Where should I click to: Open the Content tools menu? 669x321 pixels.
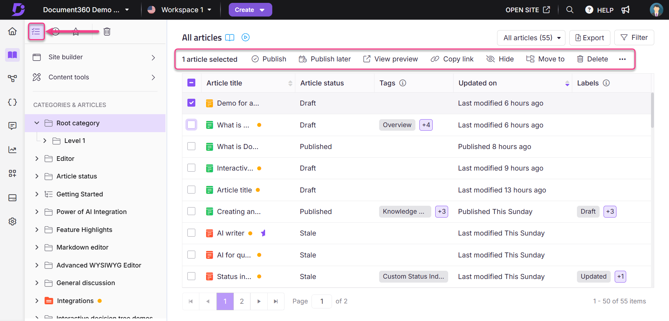(95, 77)
